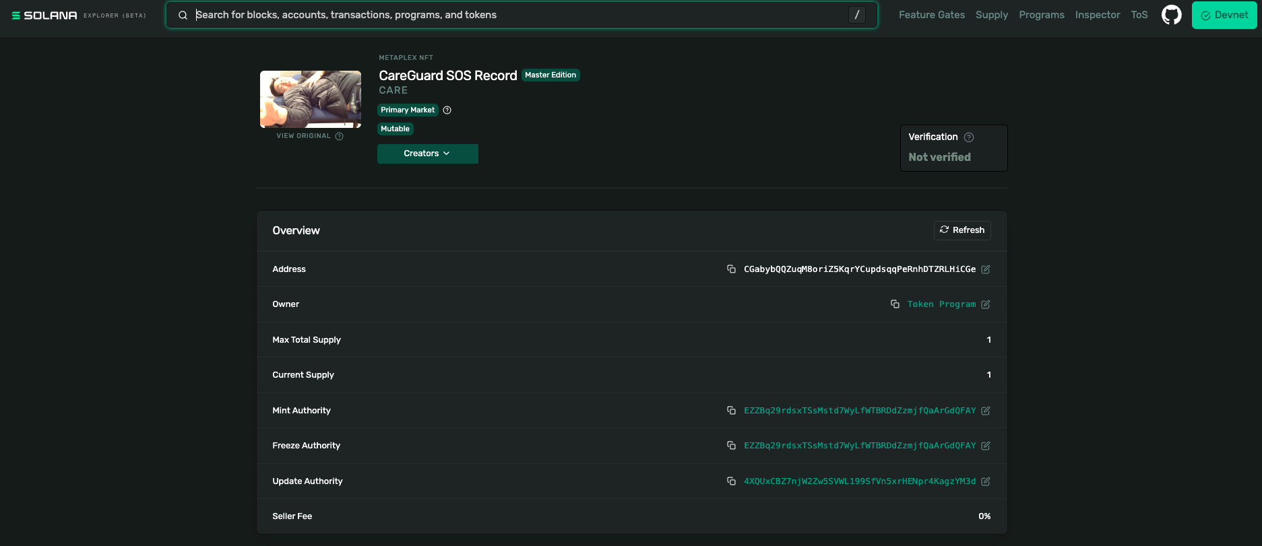Click the CARE symbol text
The height and width of the screenshot is (546, 1262).
pos(393,90)
